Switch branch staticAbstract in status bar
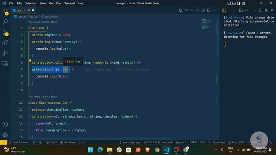Viewport: 276px width, 155px height. (x=19, y=143)
